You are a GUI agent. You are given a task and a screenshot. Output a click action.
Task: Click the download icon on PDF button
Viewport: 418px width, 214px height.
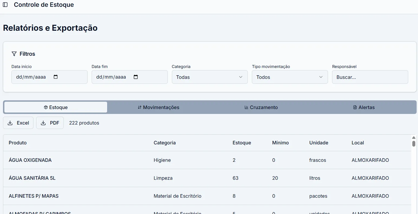click(x=43, y=123)
